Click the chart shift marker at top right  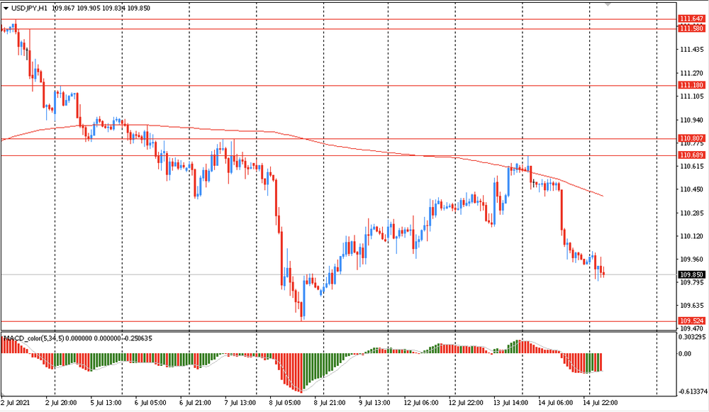pos(608,4)
